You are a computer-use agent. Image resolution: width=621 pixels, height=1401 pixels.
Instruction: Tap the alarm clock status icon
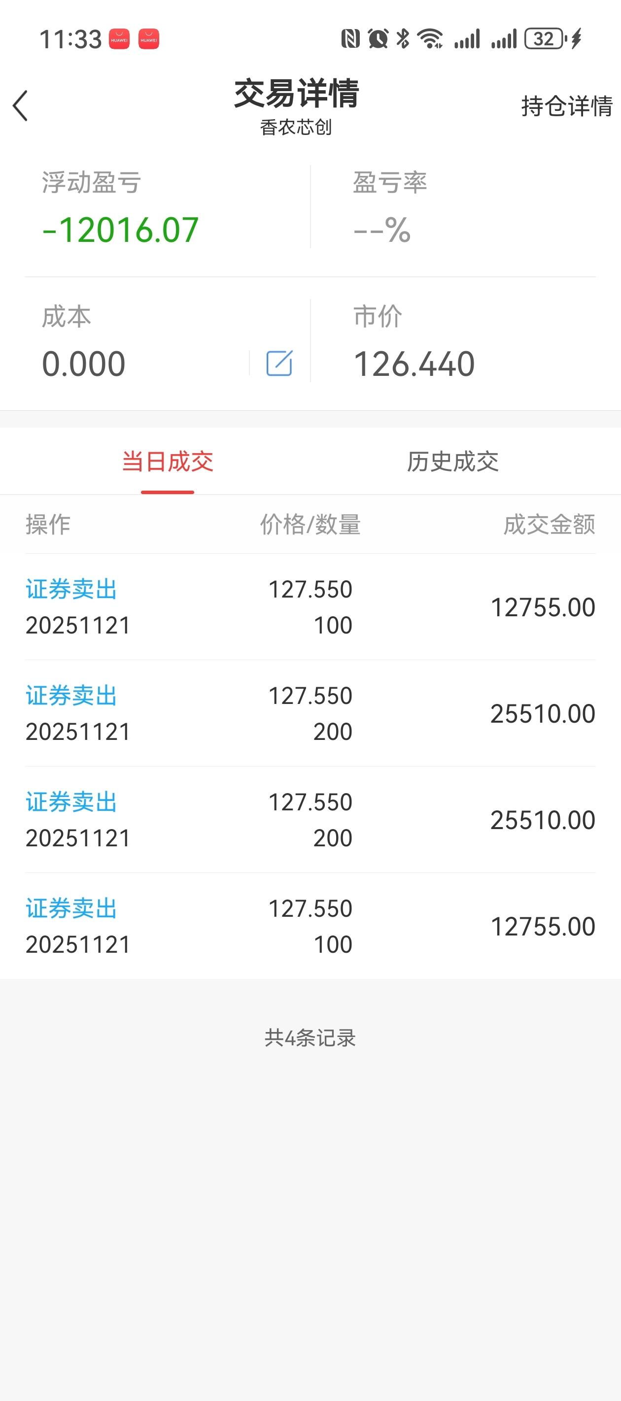point(378,38)
